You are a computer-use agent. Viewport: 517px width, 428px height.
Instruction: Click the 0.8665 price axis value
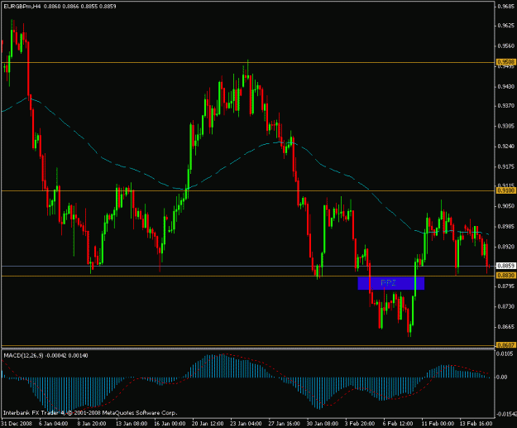click(505, 327)
